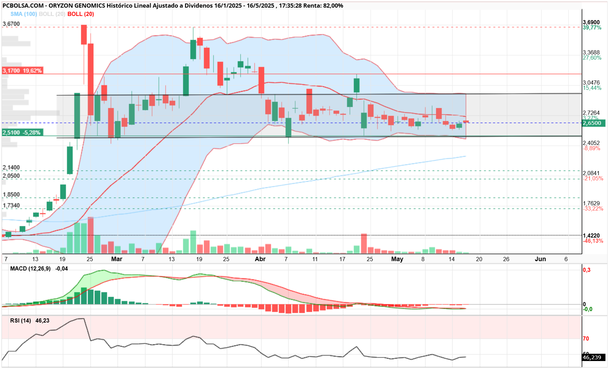Click the 2,4052 axis value
The width and height of the screenshot is (609, 369).
tap(591, 143)
